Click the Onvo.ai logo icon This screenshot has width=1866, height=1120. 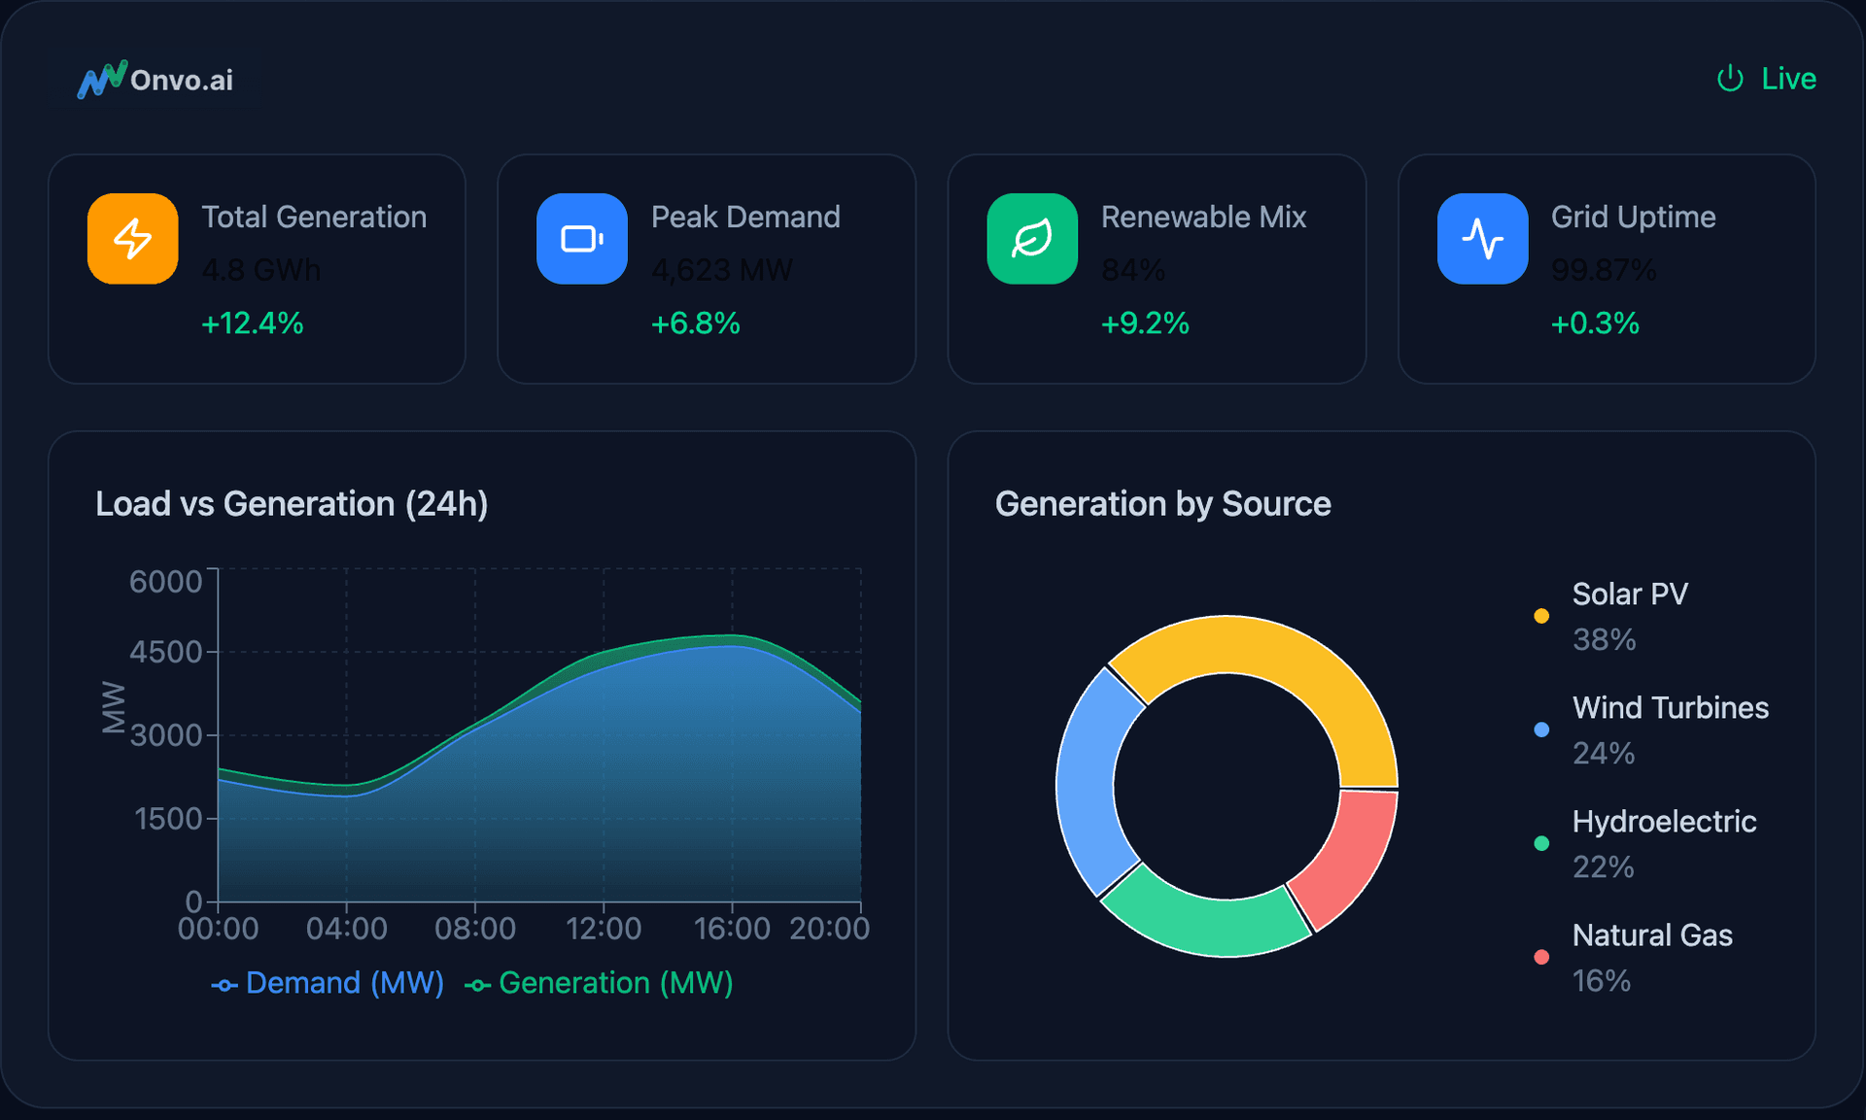[102, 80]
